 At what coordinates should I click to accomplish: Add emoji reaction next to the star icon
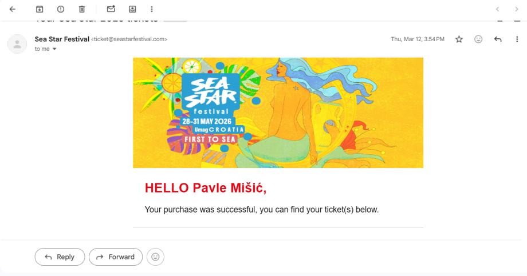point(478,39)
